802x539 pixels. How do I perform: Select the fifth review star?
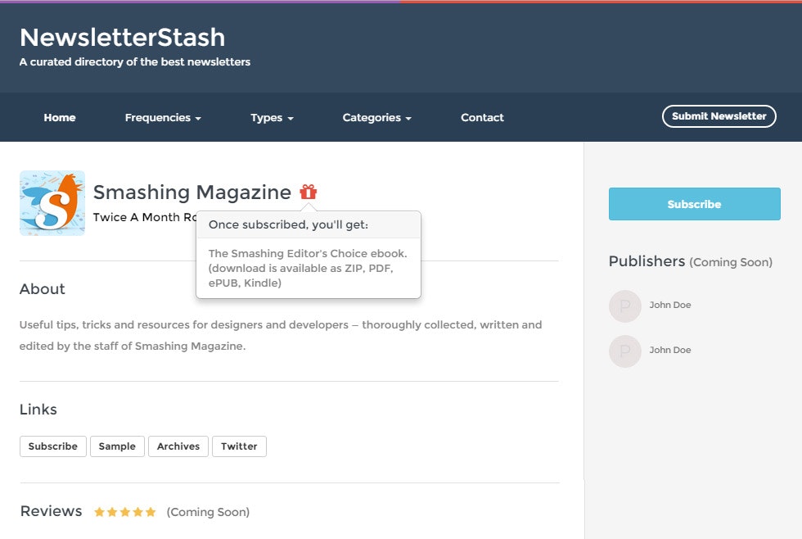[x=151, y=510]
